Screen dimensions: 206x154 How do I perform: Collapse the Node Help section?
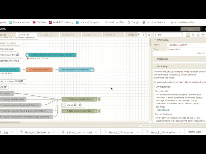162,66
